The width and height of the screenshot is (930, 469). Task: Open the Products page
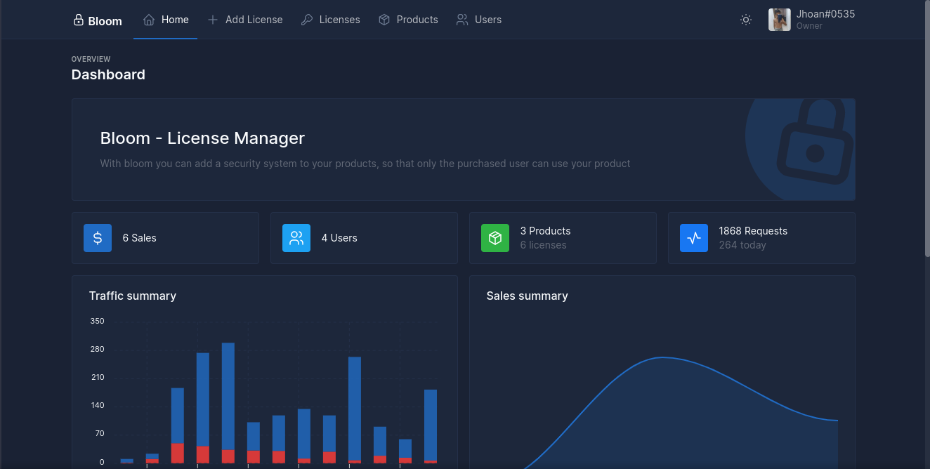click(x=408, y=20)
